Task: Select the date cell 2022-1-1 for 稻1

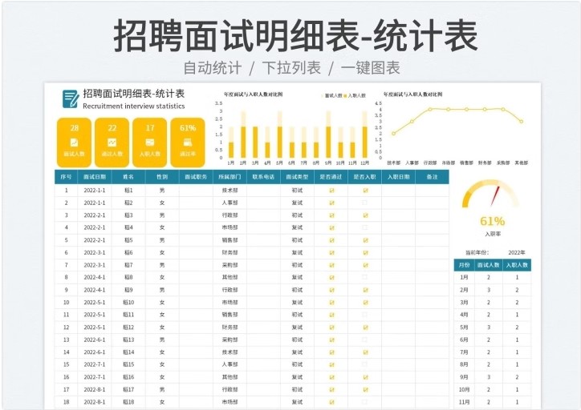Action: pyautogui.click(x=95, y=191)
